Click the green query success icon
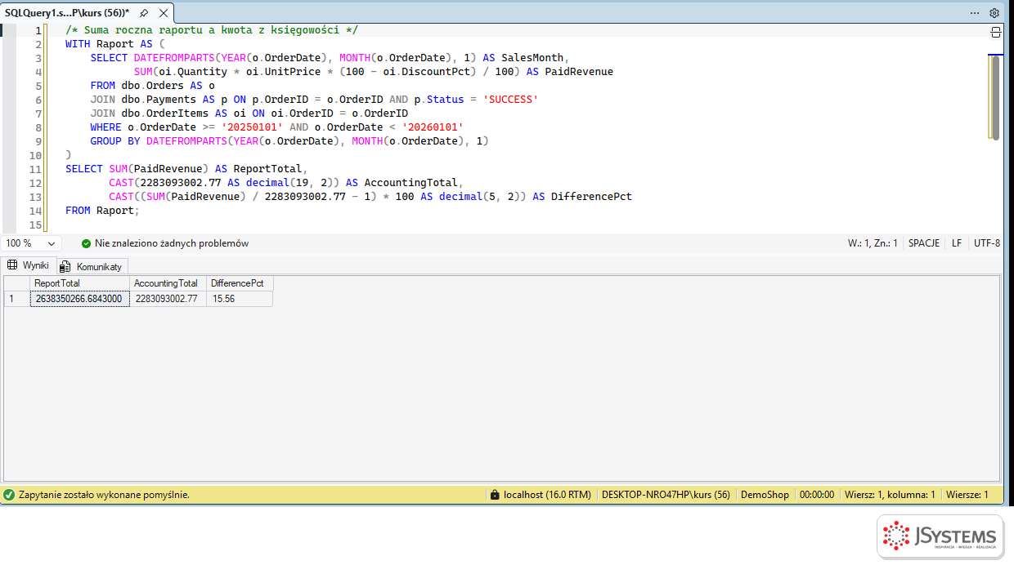The image size is (1014, 565). pyautogui.click(x=9, y=495)
